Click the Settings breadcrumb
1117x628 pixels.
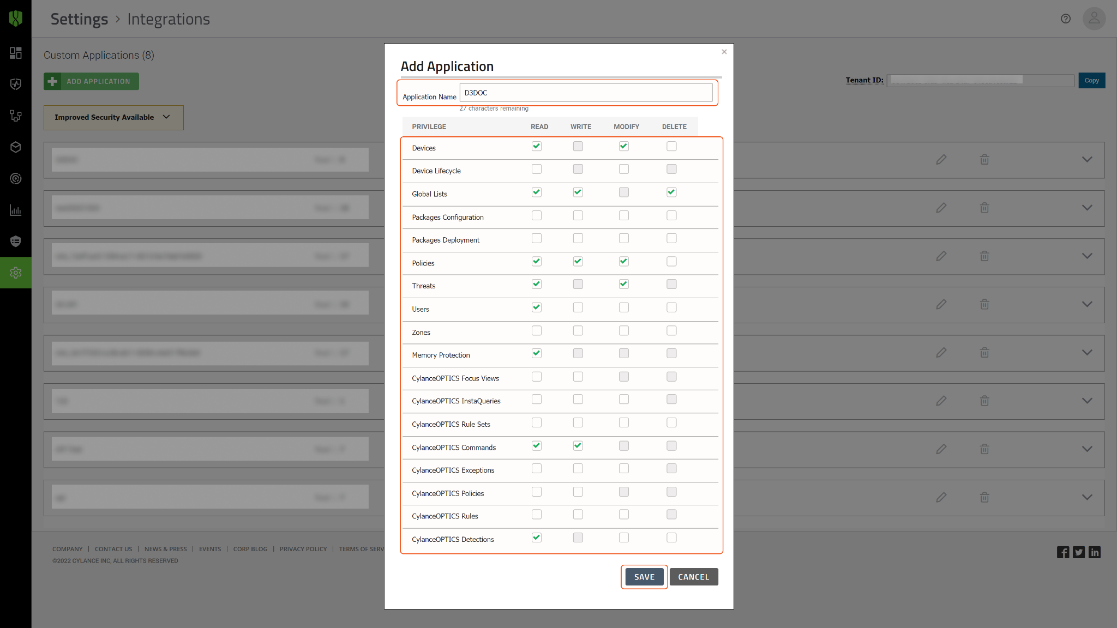click(x=79, y=19)
